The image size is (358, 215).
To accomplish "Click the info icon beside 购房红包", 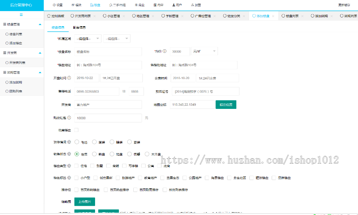I will tap(69, 118).
